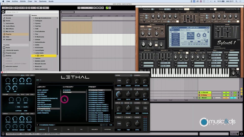This screenshot has width=244, height=137.
Task: Open Sylenth1 MENU dropdown
Action: [x=175, y=30]
